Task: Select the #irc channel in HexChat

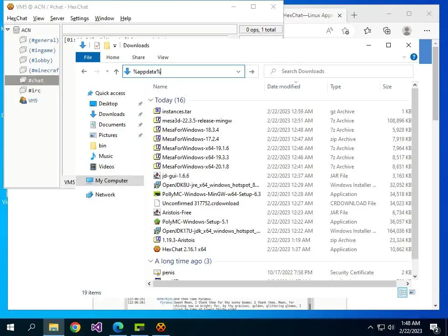Action: [30, 90]
